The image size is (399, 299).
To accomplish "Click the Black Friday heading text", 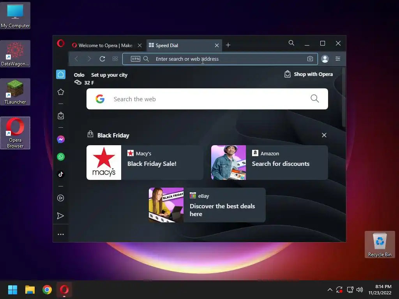I will (113, 135).
